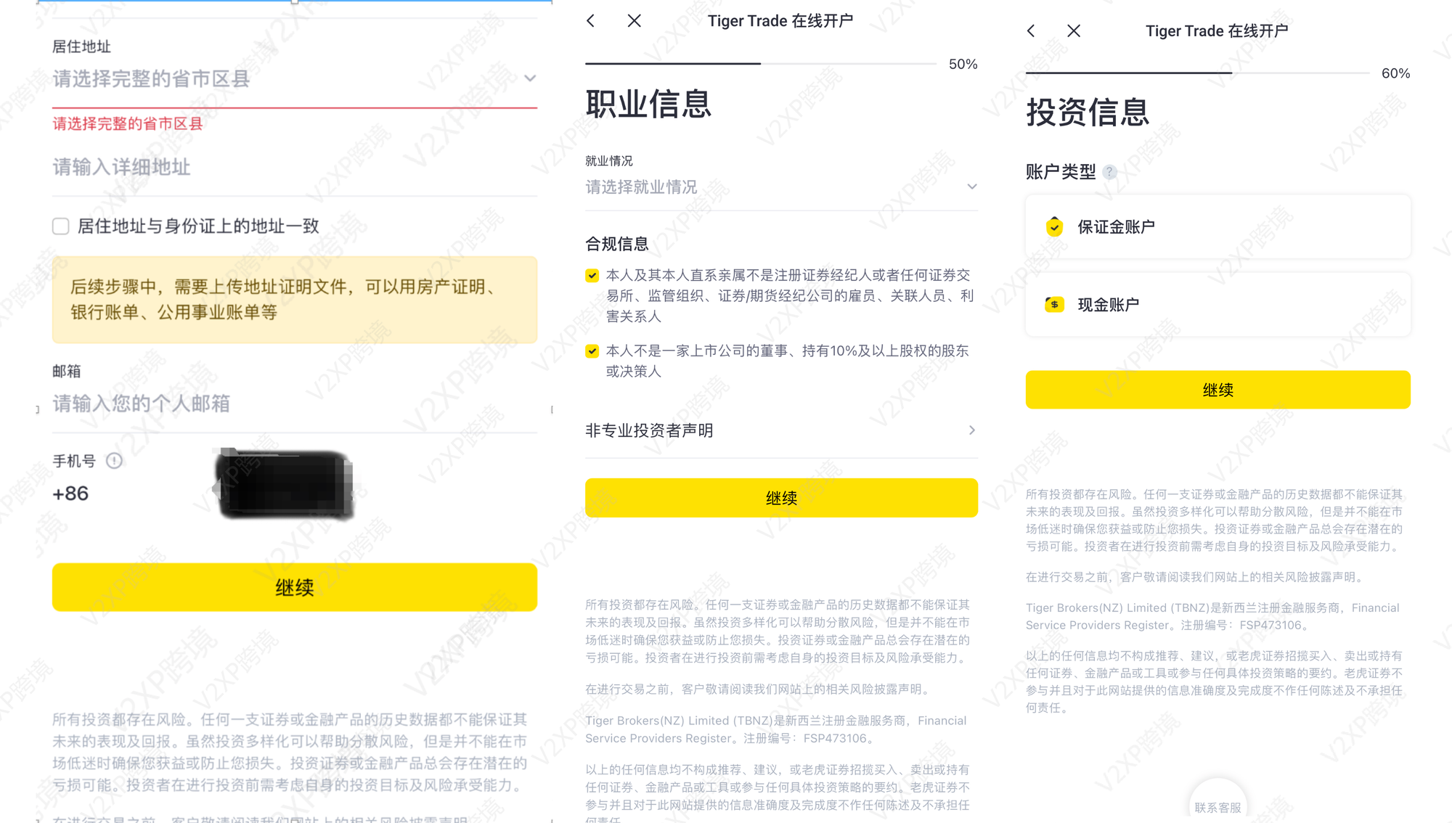Viewport: 1452px width, 823px height.
Task: Click the 邮箱 field label
Action: pos(67,372)
